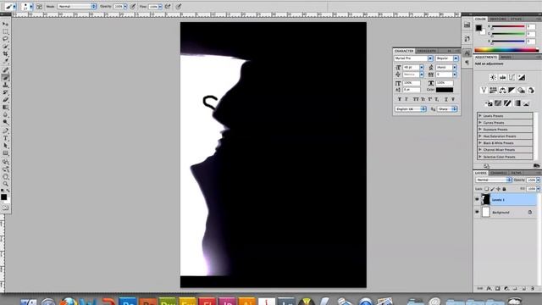Select the Crop tool
The height and width of the screenshot is (305, 542).
click(x=5, y=53)
